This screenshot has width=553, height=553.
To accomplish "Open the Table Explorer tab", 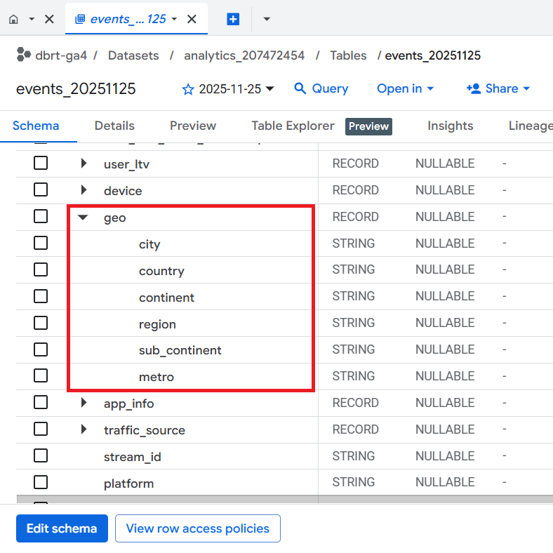I will click(x=293, y=126).
